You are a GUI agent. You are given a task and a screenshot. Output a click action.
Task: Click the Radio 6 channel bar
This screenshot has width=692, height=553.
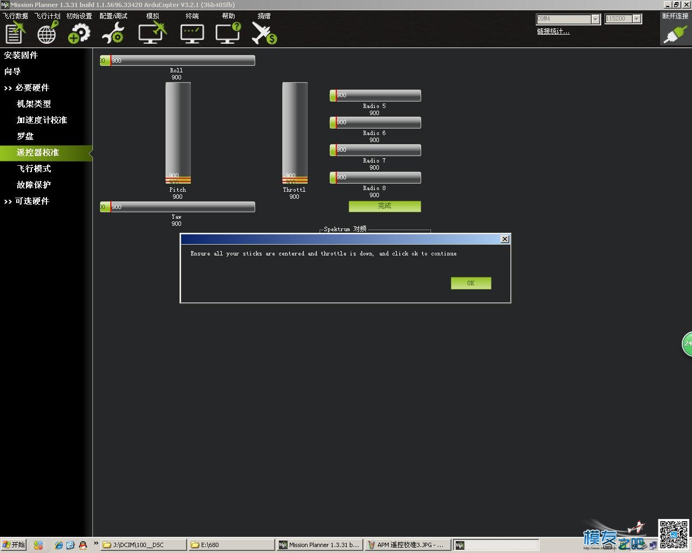(375, 123)
